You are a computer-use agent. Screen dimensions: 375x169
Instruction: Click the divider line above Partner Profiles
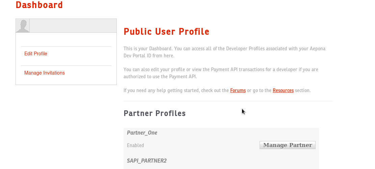(228, 101)
